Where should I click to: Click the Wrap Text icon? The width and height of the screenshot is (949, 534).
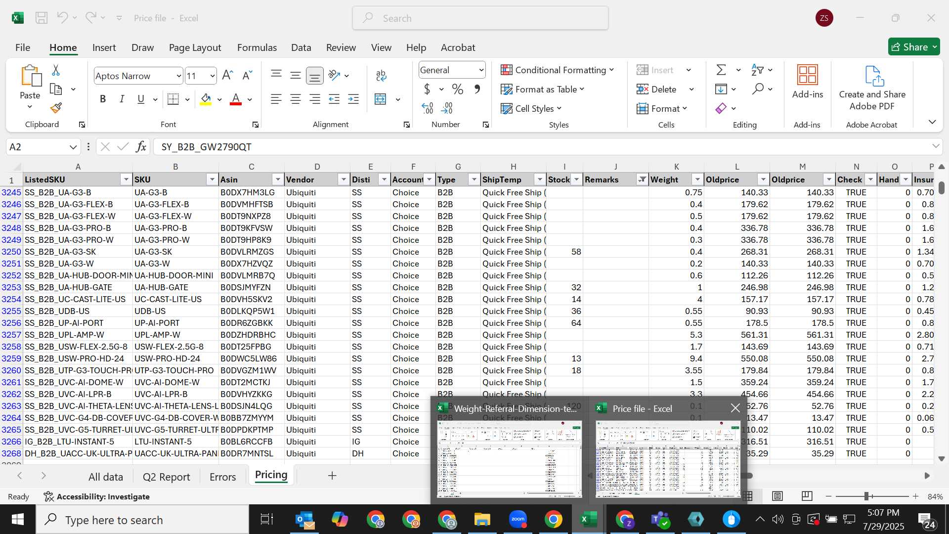coord(381,75)
